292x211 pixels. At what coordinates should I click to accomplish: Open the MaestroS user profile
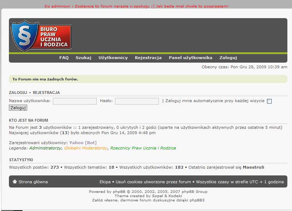click(x=253, y=167)
